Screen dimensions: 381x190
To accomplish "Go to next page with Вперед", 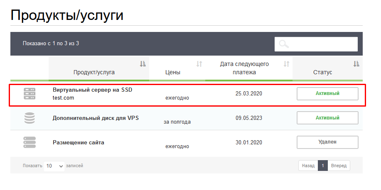I will pos(339,166).
